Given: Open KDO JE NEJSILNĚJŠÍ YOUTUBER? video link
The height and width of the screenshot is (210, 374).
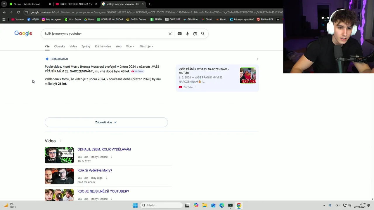Looking at the screenshot, I should coord(103,191).
